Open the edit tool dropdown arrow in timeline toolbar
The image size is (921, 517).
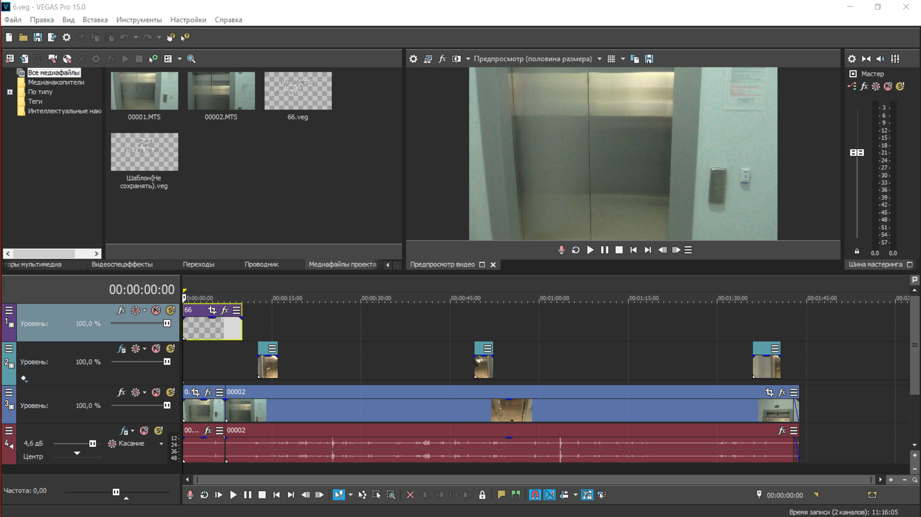click(x=351, y=495)
